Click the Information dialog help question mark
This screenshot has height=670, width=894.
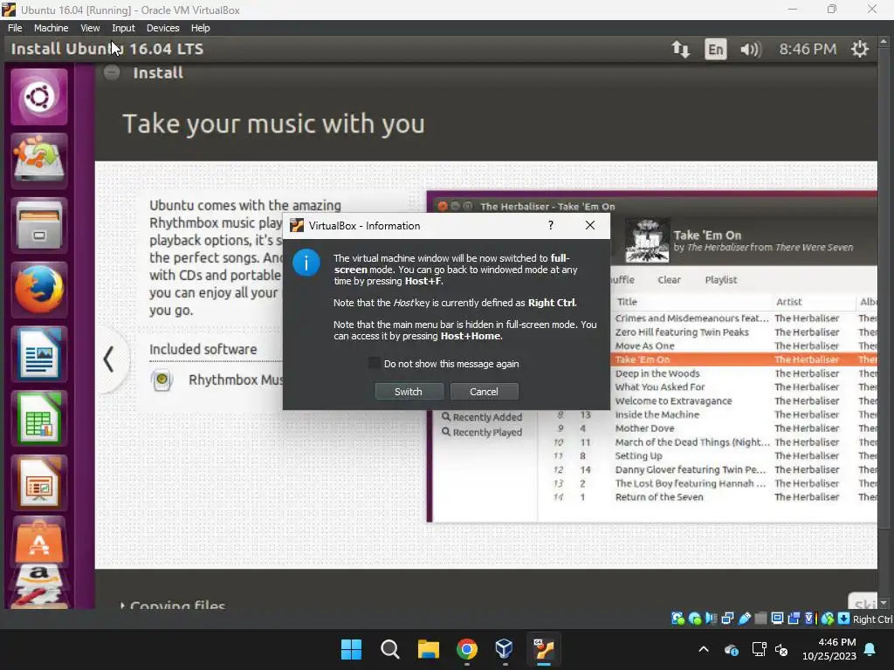pyautogui.click(x=551, y=225)
